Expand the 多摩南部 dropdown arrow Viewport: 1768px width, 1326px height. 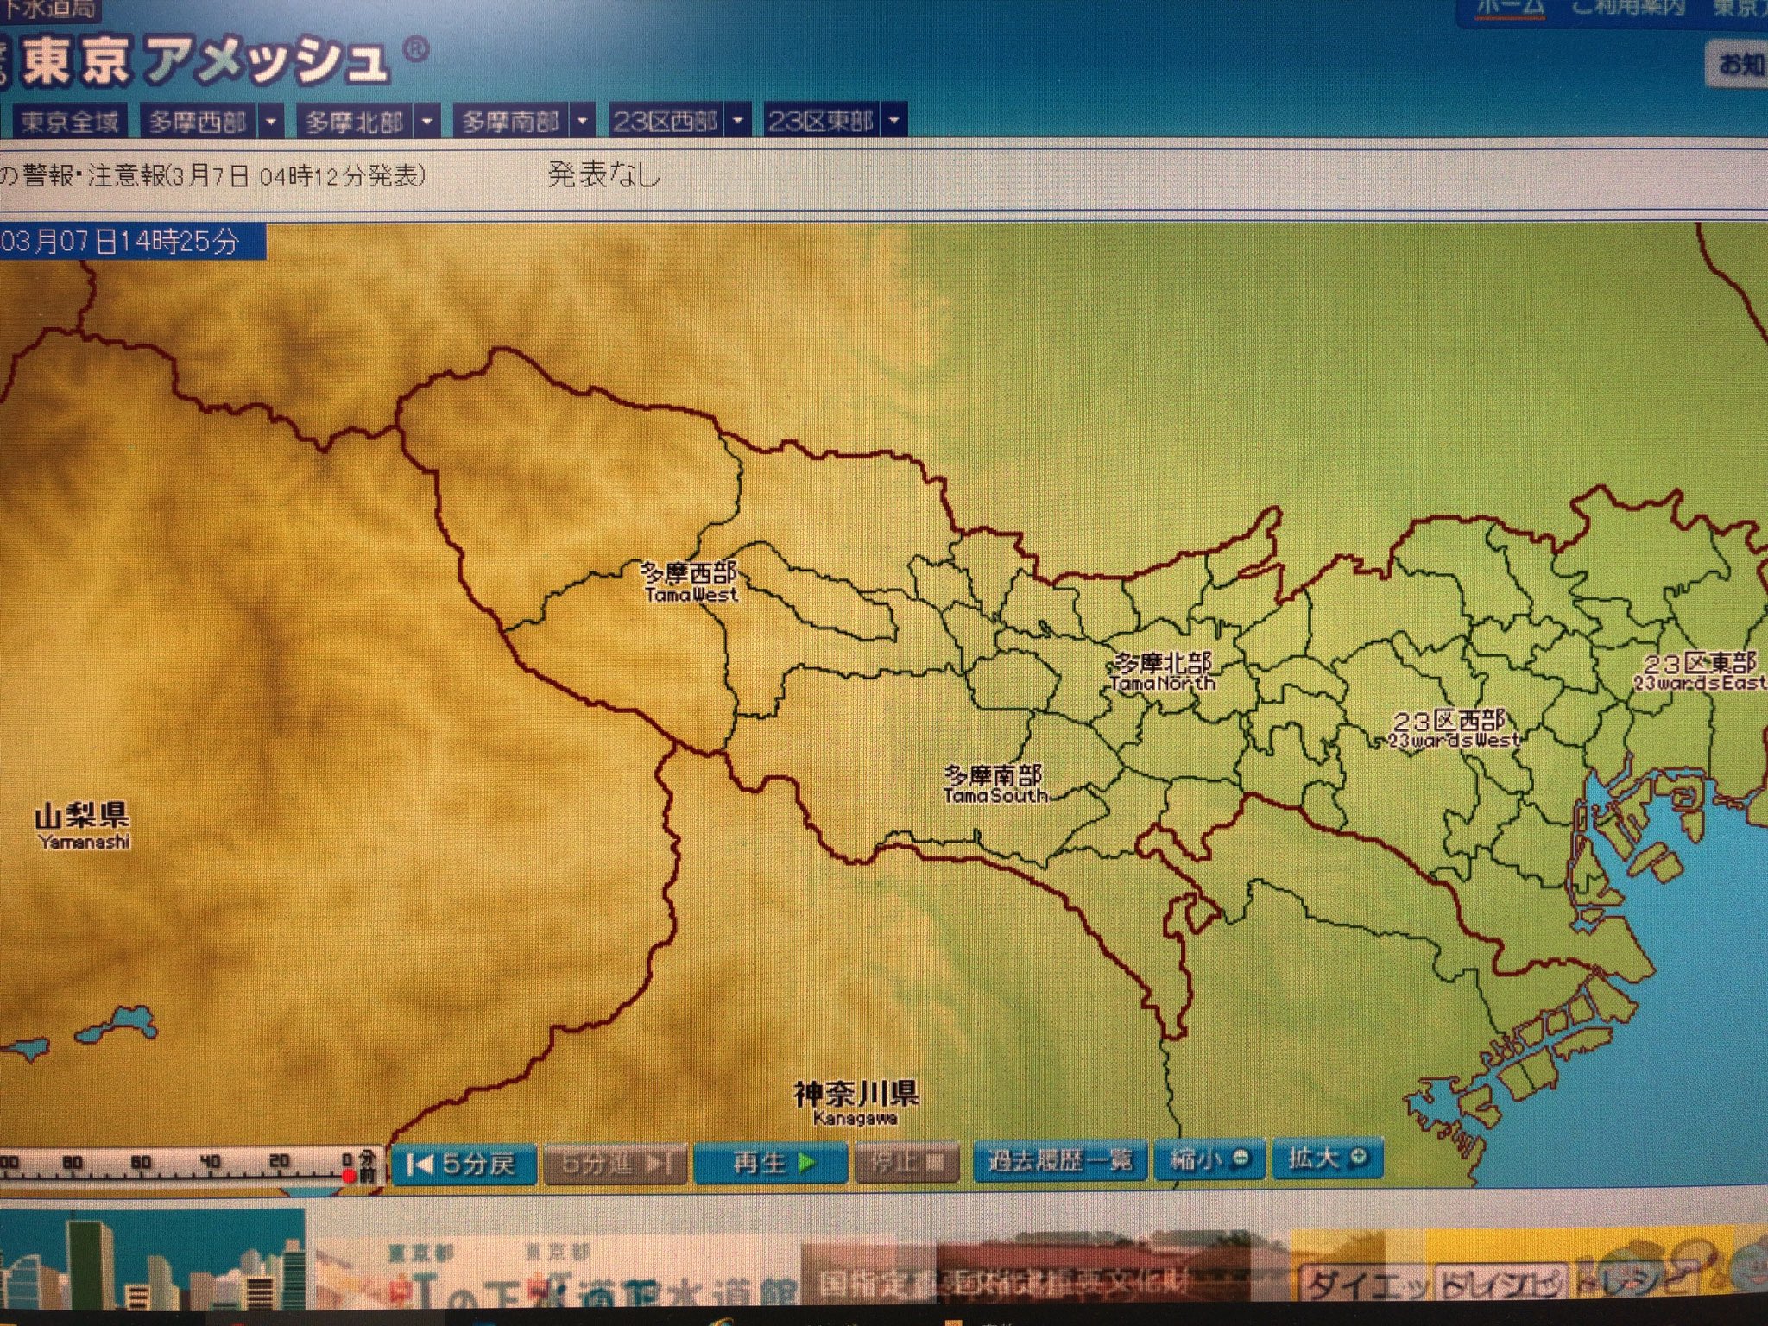583,122
